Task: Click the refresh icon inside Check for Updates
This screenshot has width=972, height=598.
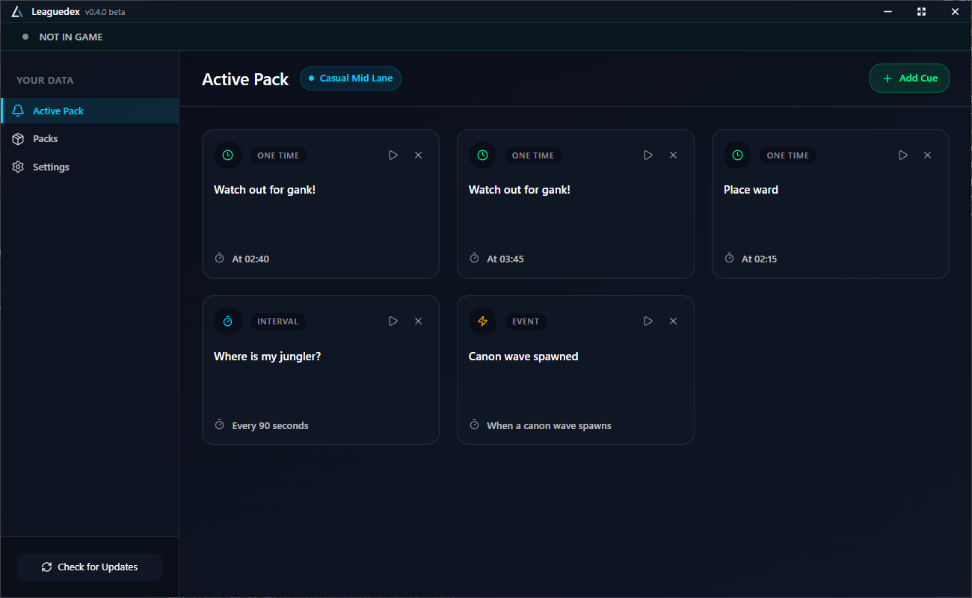Action: click(46, 567)
